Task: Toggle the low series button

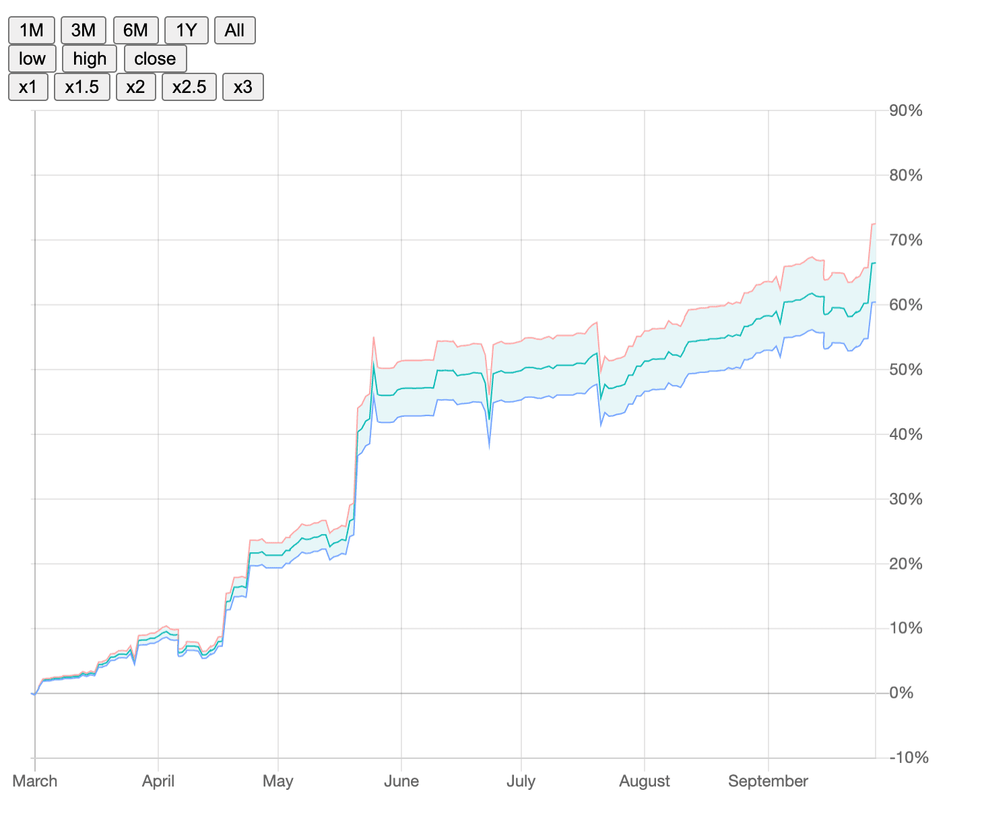Action: click(x=32, y=59)
